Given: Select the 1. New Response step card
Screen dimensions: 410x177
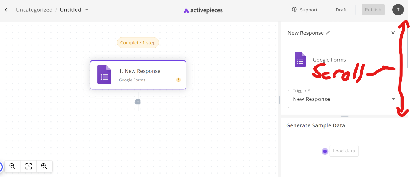Looking at the screenshot, I should 138,75.
